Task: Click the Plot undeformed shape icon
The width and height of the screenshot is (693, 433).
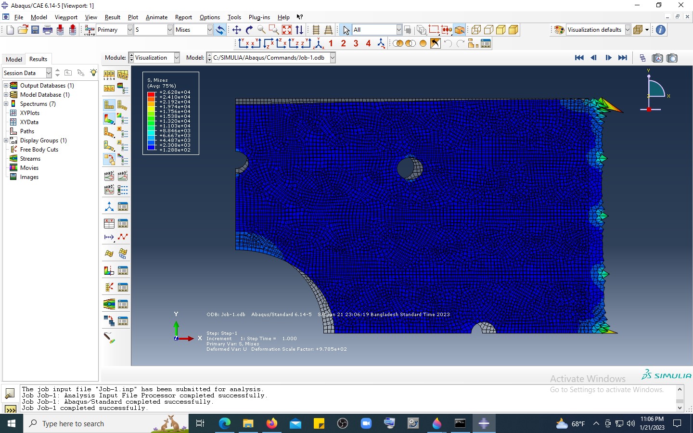Action: [x=109, y=105]
